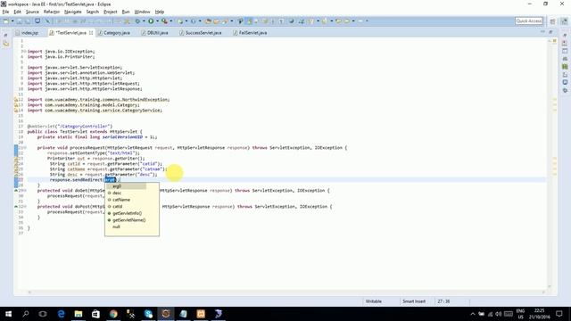Image resolution: width=571 pixels, height=321 pixels.
Task: Open the Run menu
Action: pyautogui.click(x=126, y=12)
